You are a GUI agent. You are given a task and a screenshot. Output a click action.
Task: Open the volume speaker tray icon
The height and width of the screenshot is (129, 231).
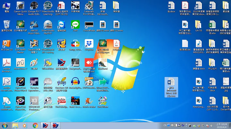click(x=212, y=125)
